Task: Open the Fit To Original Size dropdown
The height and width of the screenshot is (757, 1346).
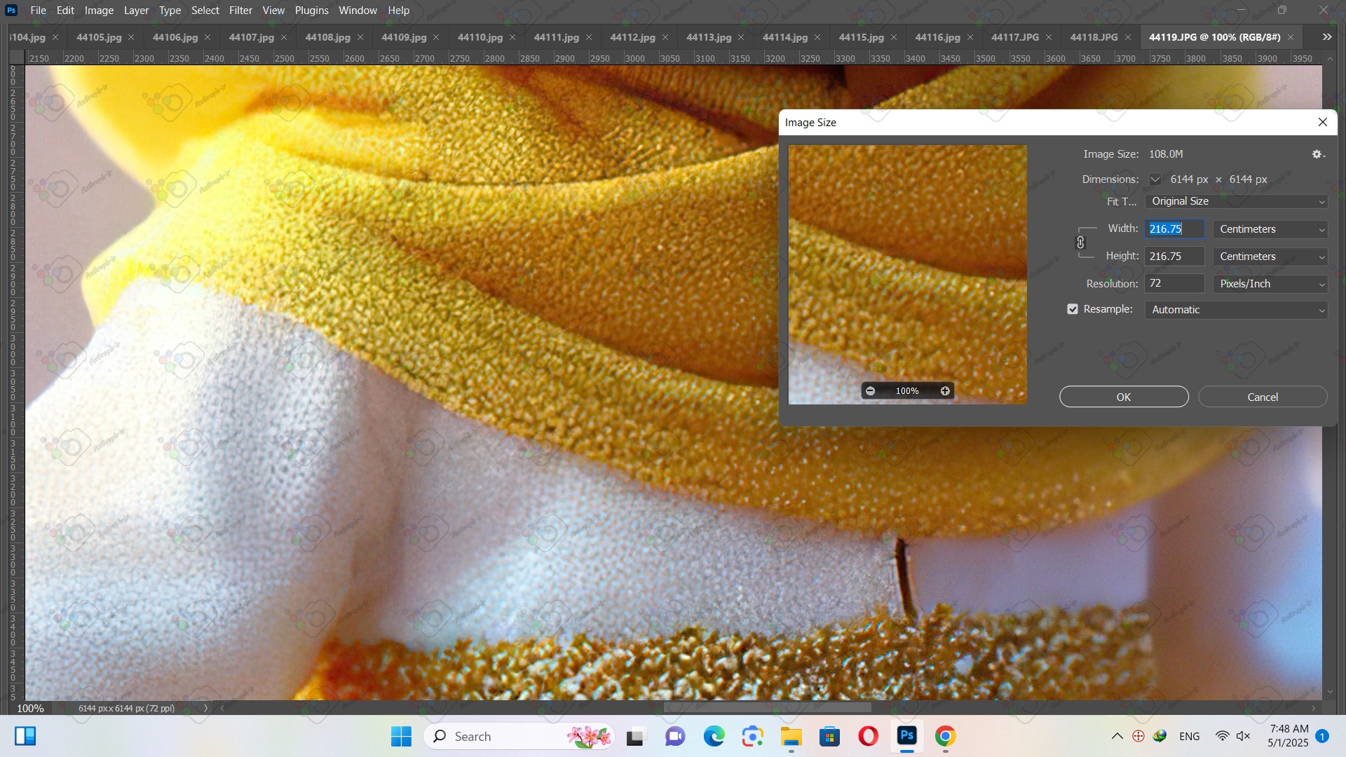Action: coord(1236,201)
